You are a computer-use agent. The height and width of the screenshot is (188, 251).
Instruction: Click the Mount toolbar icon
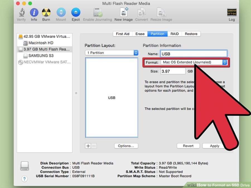pos(61,13)
